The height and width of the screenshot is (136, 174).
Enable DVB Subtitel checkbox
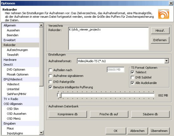pyautogui.click(x=133, y=77)
